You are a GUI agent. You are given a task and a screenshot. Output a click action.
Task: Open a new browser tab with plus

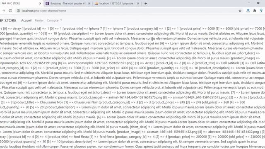pyautogui.click(x=146, y=3)
